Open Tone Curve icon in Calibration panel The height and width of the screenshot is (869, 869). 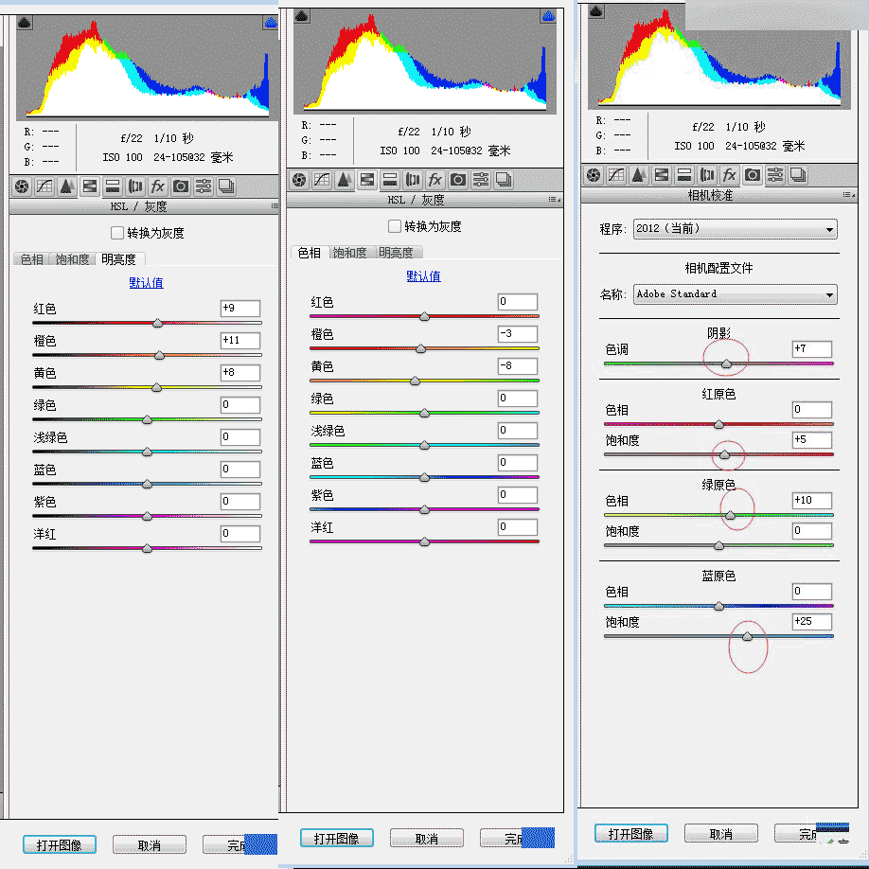tap(615, 175)
